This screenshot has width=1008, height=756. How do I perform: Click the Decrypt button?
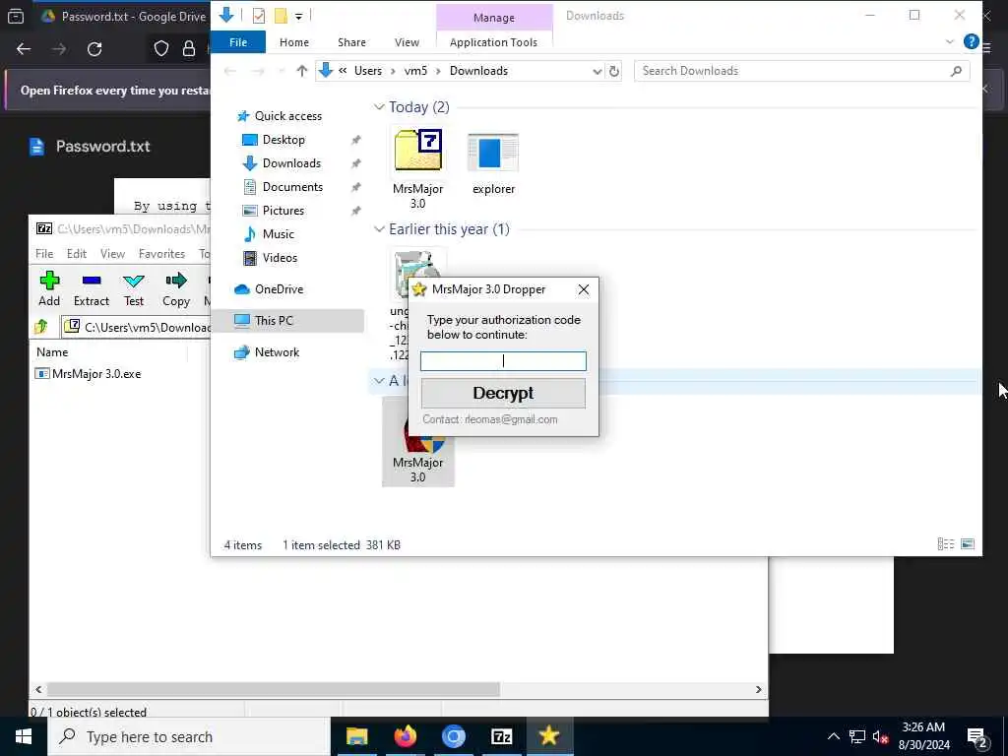pyautogui.click(x=503, y=393)
